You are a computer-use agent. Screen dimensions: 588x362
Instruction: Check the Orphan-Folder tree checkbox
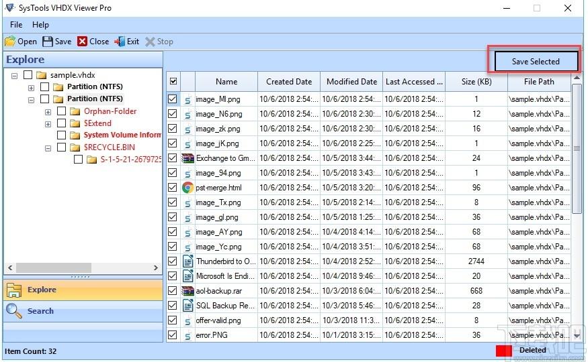click(62, 111)
